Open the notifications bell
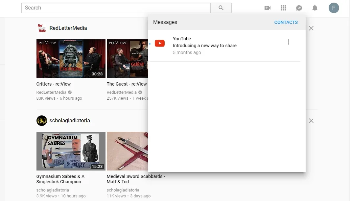 click(315, 8)
